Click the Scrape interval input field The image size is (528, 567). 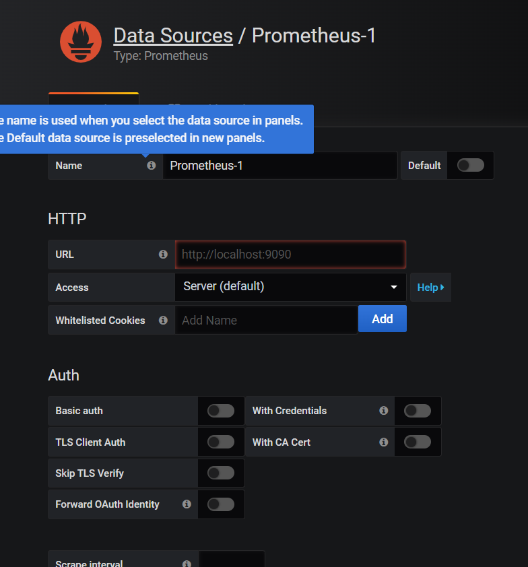232,559
